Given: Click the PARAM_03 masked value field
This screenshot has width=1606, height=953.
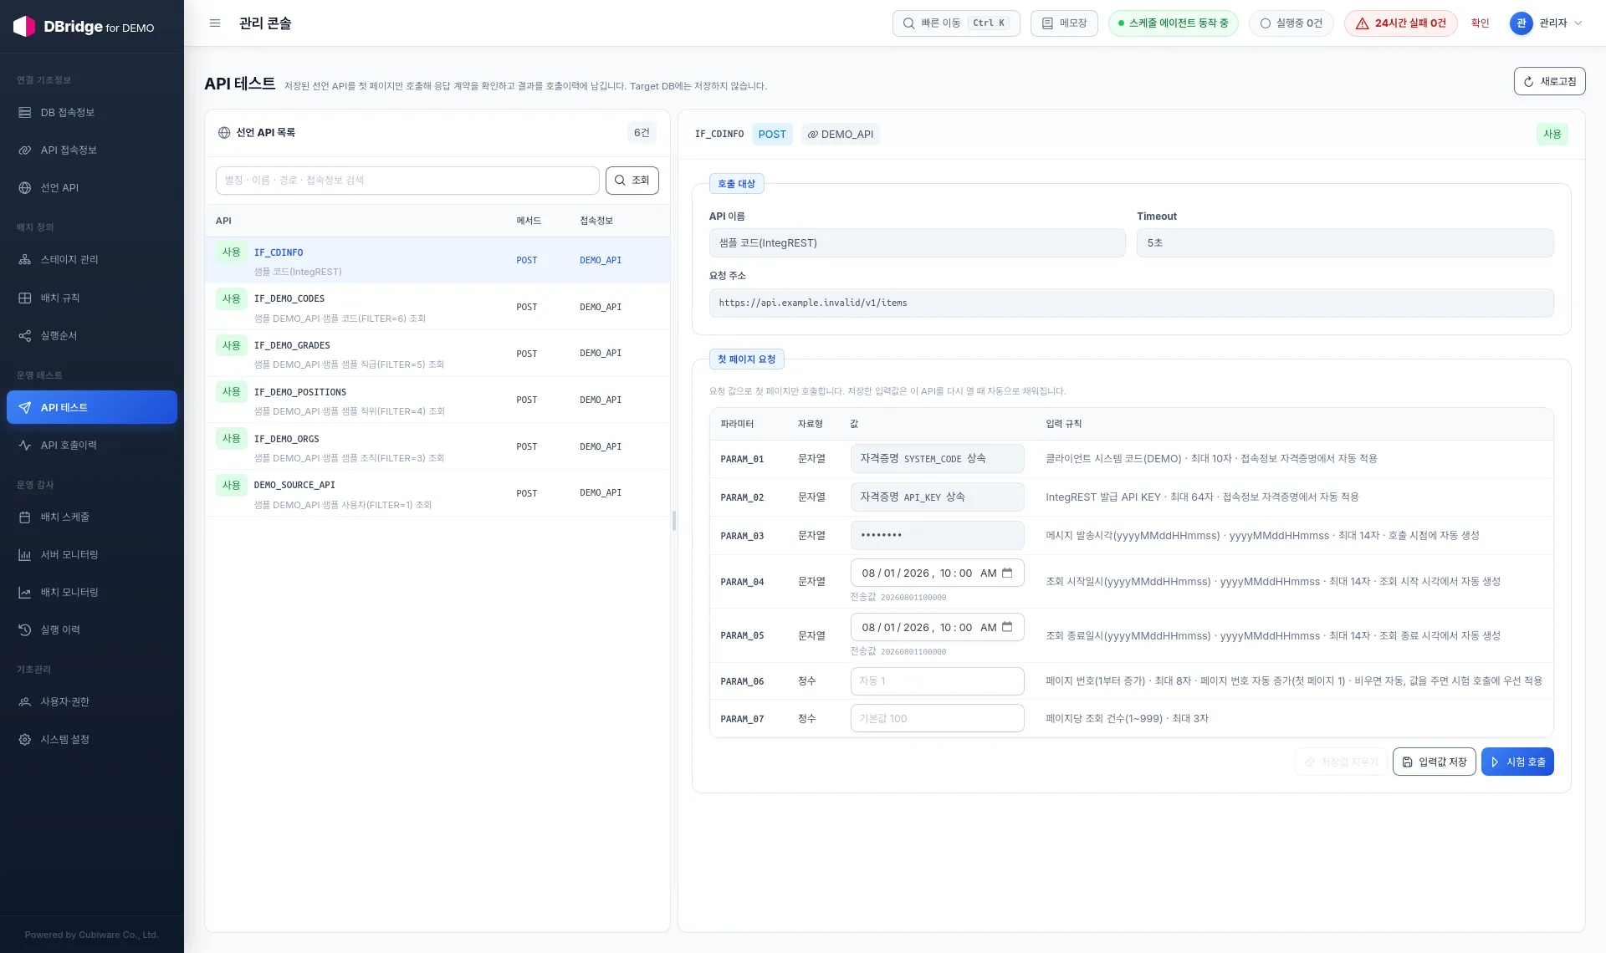Looking at the screenshot, I should [x=937, y=535].
